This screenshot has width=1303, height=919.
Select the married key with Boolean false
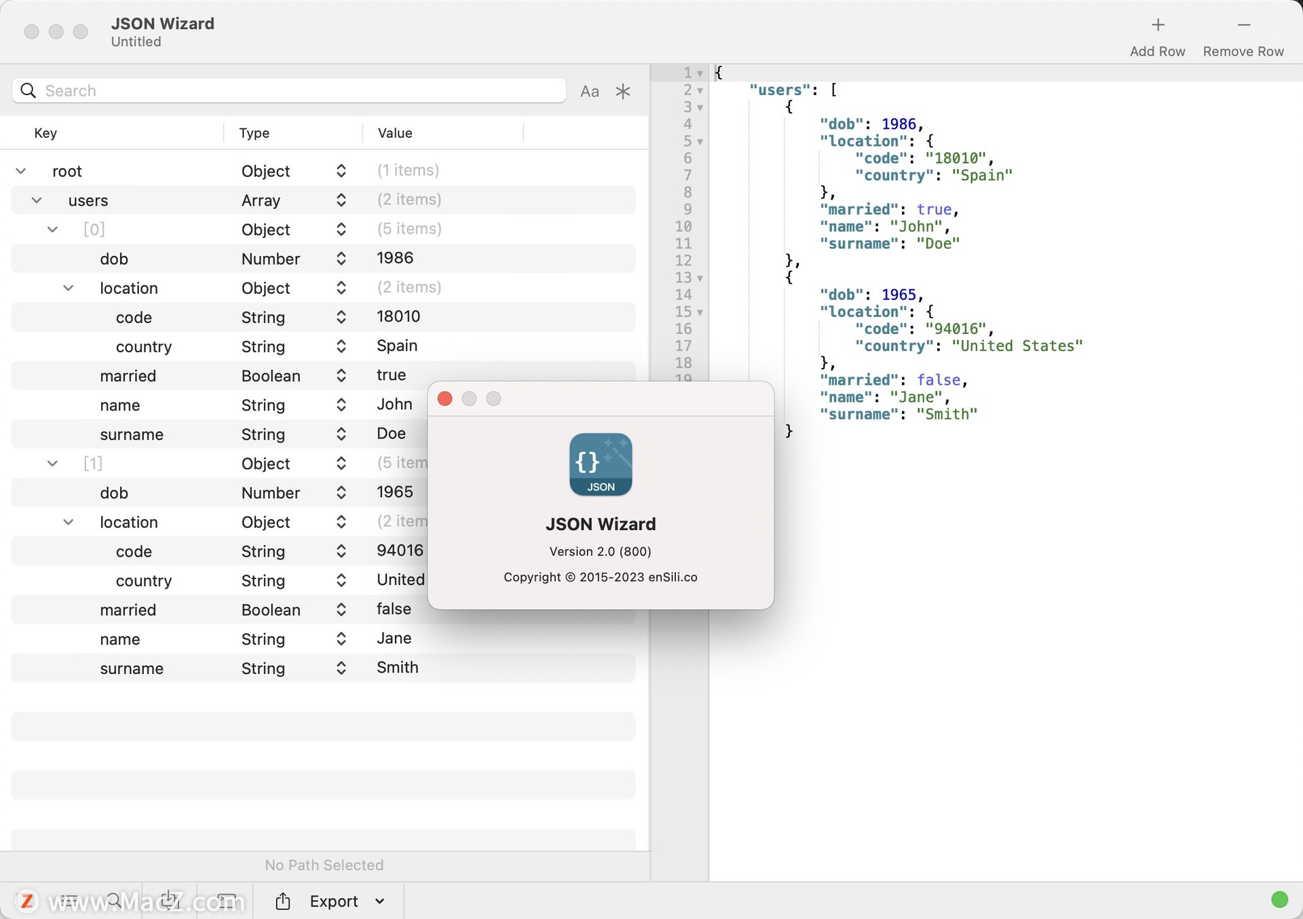click(128, 609)
